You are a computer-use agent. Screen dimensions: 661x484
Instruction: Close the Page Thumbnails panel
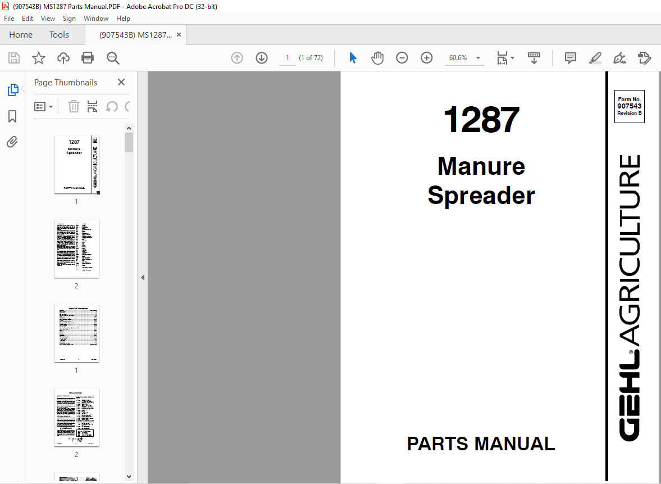click(121, 82)
